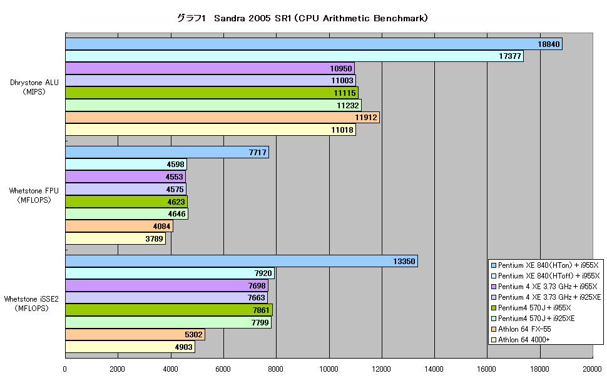The height and width of the screenshot is (378, 607).
Task: Click the x-axis value 2000
Action: [x=117, y=369]
